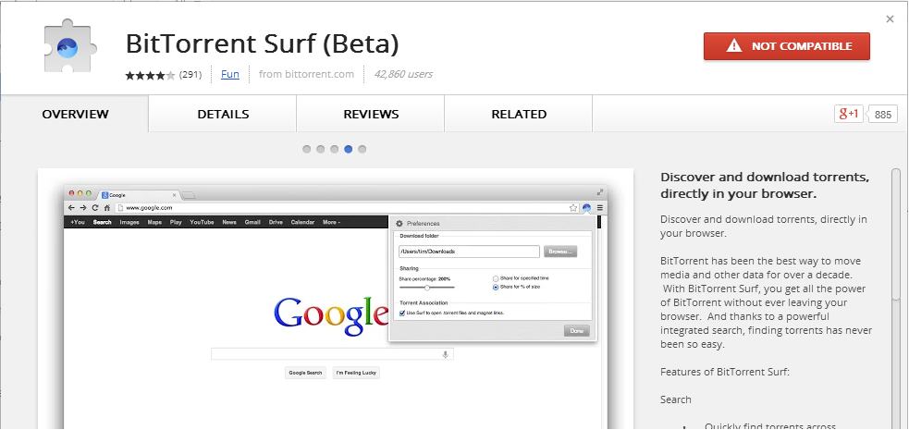The width and height of the screenshot is (909, 430).
Task: Click the BitTorrent Surf puzzle-piece extension icon
Action: click(68, 49)
